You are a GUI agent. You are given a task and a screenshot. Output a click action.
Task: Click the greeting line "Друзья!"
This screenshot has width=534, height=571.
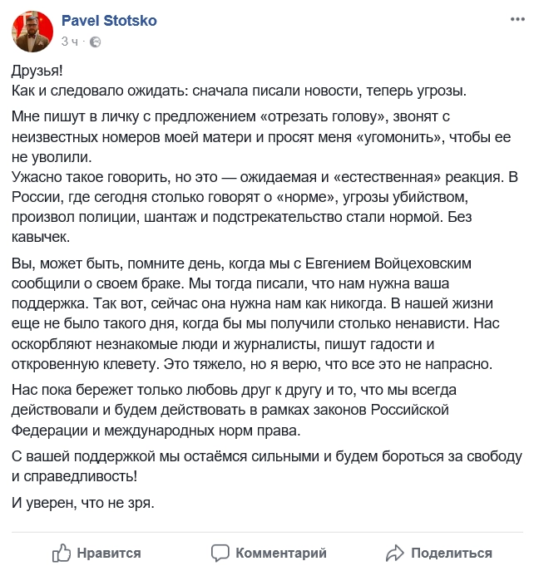37,71
